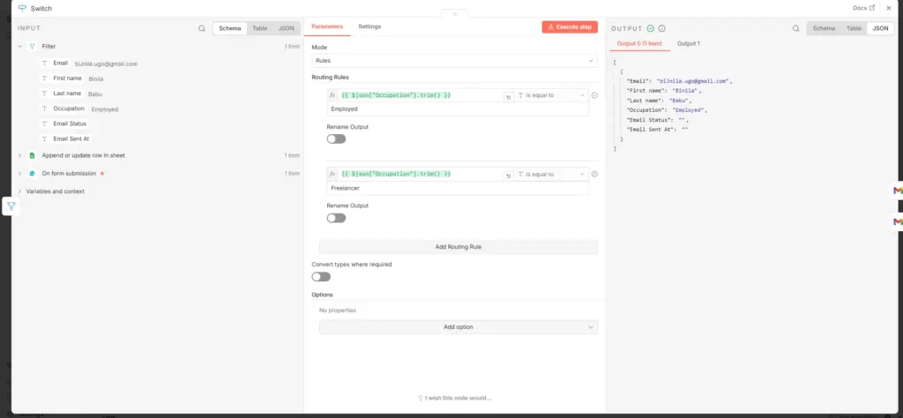This screenshot has width=903, height=418.
Task: Toggle Rename Output under Freelancer rule
Action: click(336, 218)
